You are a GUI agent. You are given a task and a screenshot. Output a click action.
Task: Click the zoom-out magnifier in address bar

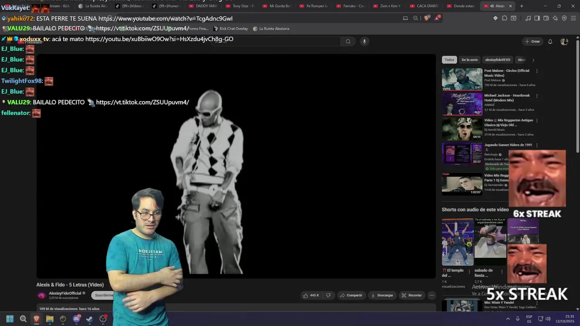click(416, 18)
